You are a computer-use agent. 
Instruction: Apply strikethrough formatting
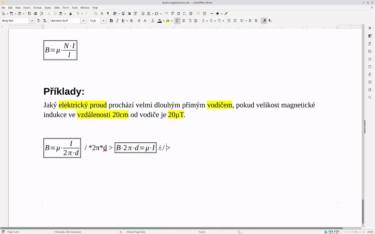click(x=131, y=21)
